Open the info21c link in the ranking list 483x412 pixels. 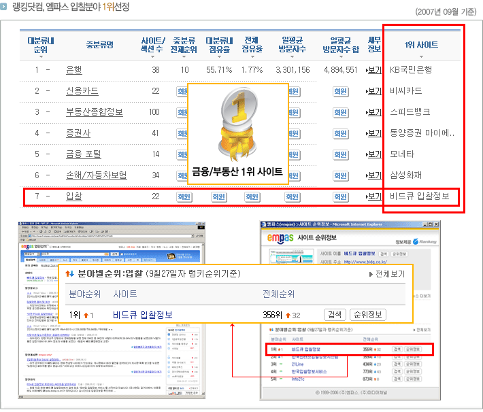298,379
